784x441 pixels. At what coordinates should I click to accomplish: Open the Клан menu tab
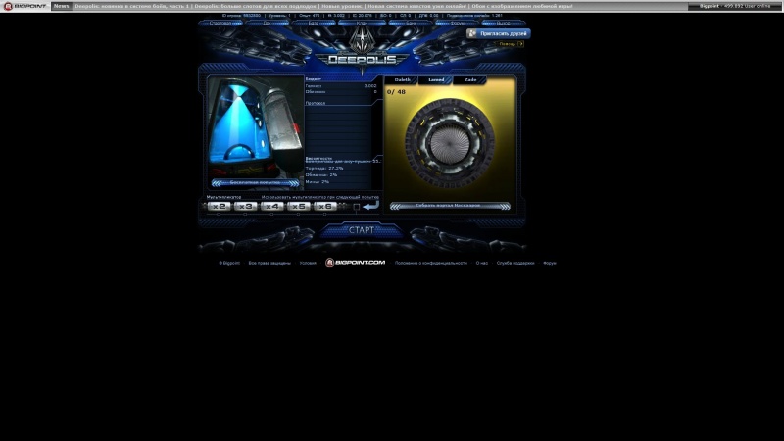pyautogui.click(x=362, y=23)
